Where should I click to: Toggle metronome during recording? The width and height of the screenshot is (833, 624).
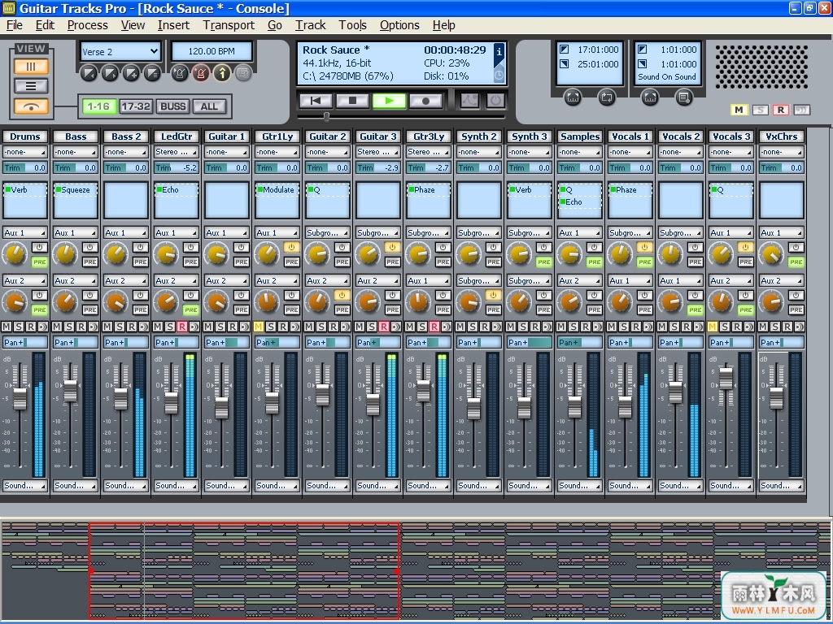tap(201, 73)
